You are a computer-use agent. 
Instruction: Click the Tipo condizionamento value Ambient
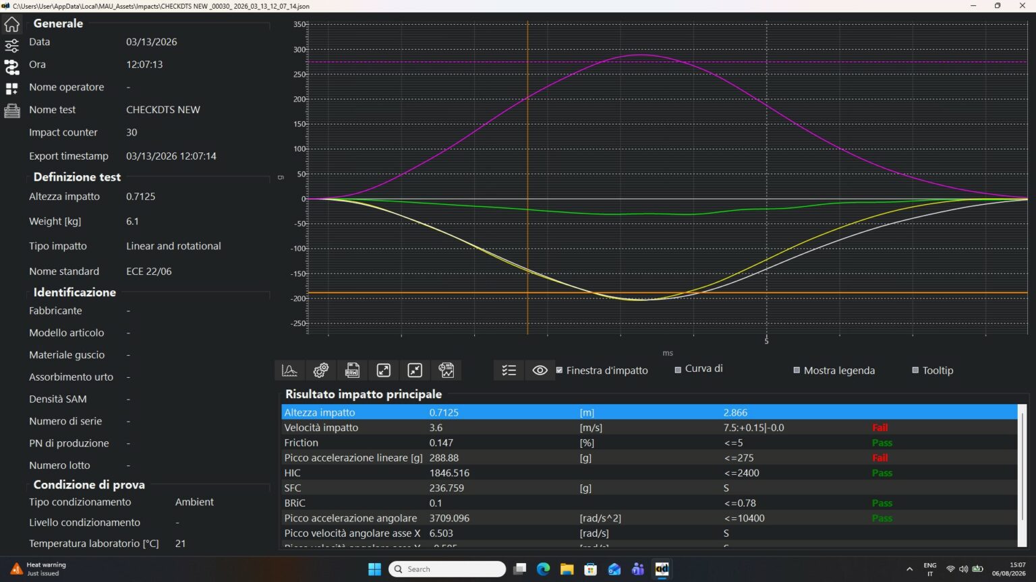(194, 503)
